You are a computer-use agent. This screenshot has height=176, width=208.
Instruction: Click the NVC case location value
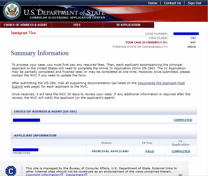(193, 43)
